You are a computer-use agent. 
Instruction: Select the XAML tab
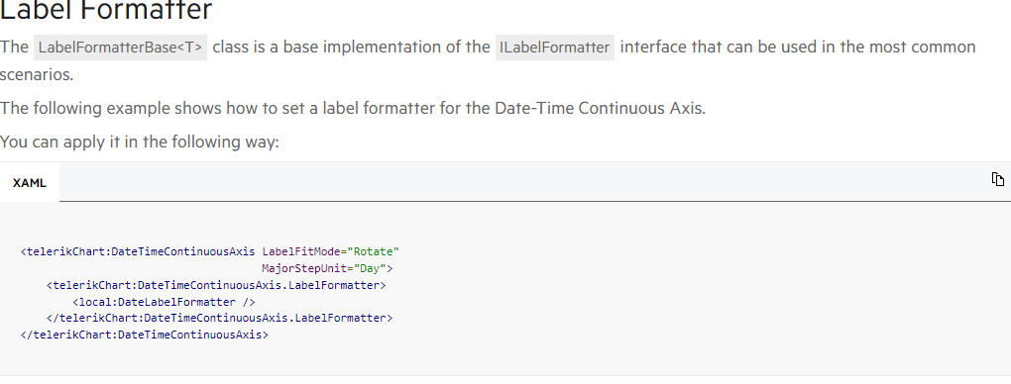click(30, 182)
